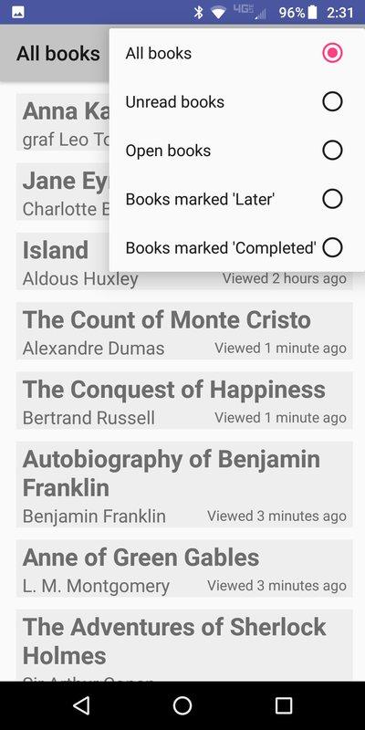This screenshot has height=730, width=365.
Task: Tap the Wi-Fi status icon
Action: click(x=218, y=13)
